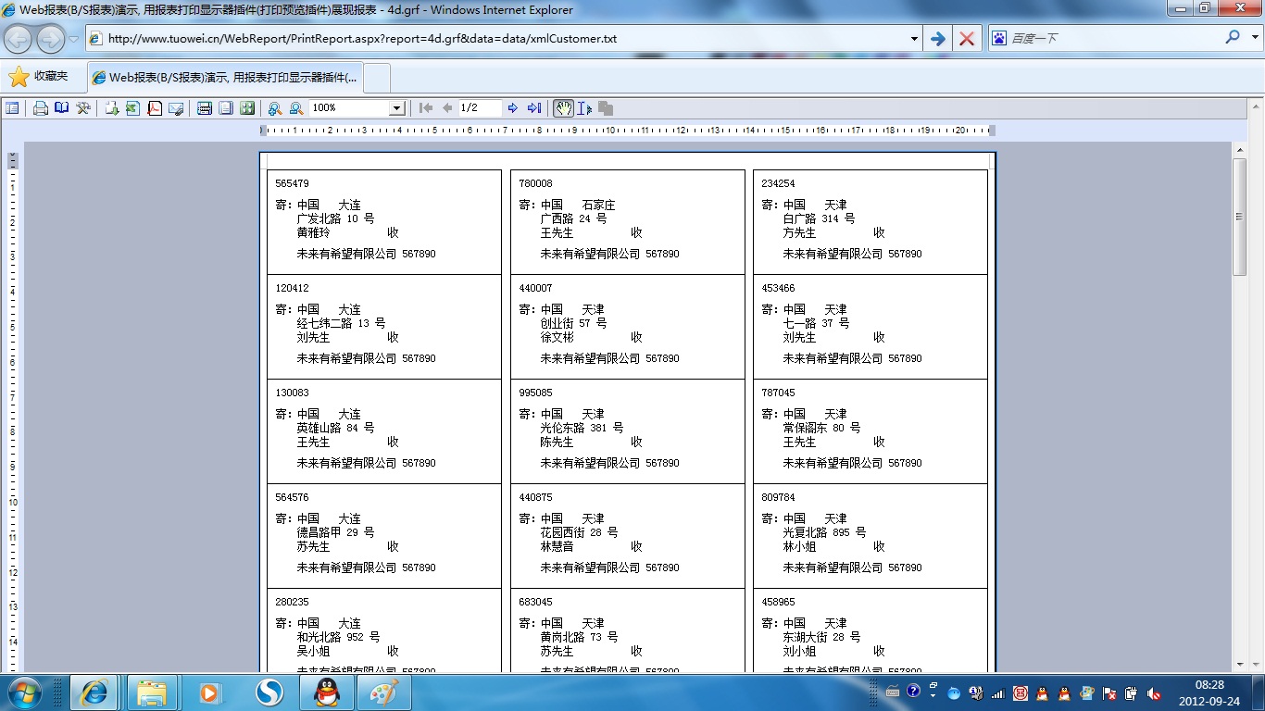Export report to Excel

tap(132, 108)
